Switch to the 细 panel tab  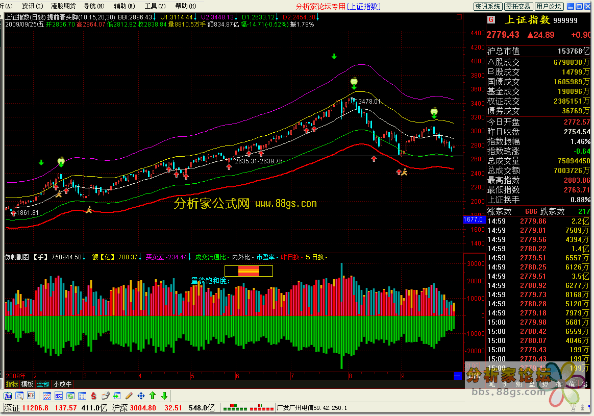(x=519, y=384)
